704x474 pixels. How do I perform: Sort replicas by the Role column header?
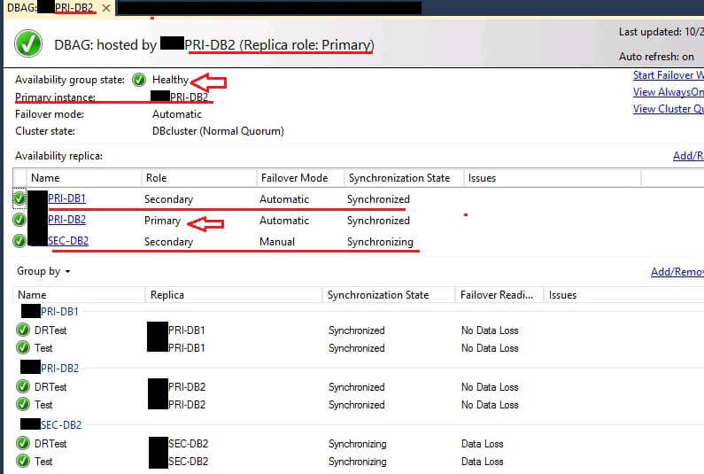point(199,178)
